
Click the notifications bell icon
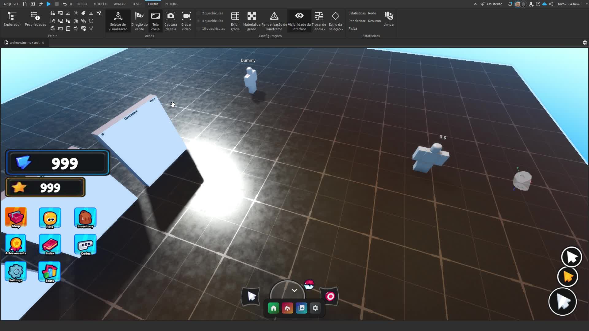[510, 4]
